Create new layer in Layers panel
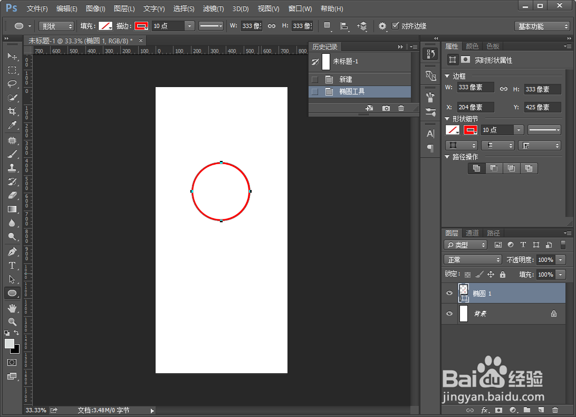This screenshot has width=576, height=417. coord(541,410)
